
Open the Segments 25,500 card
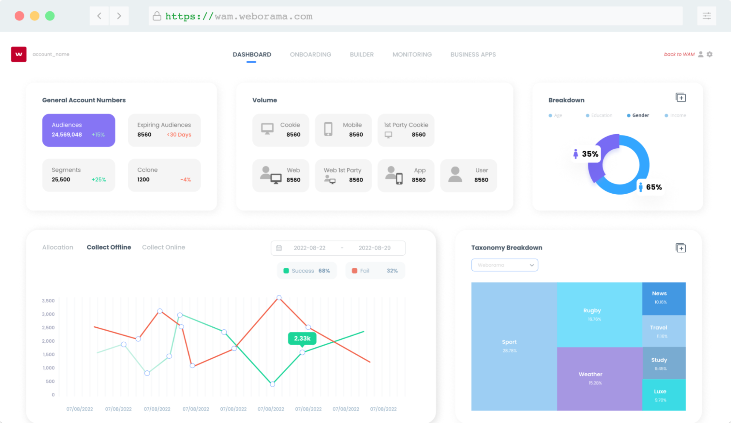pyautogui.click(x=79, y=175)
